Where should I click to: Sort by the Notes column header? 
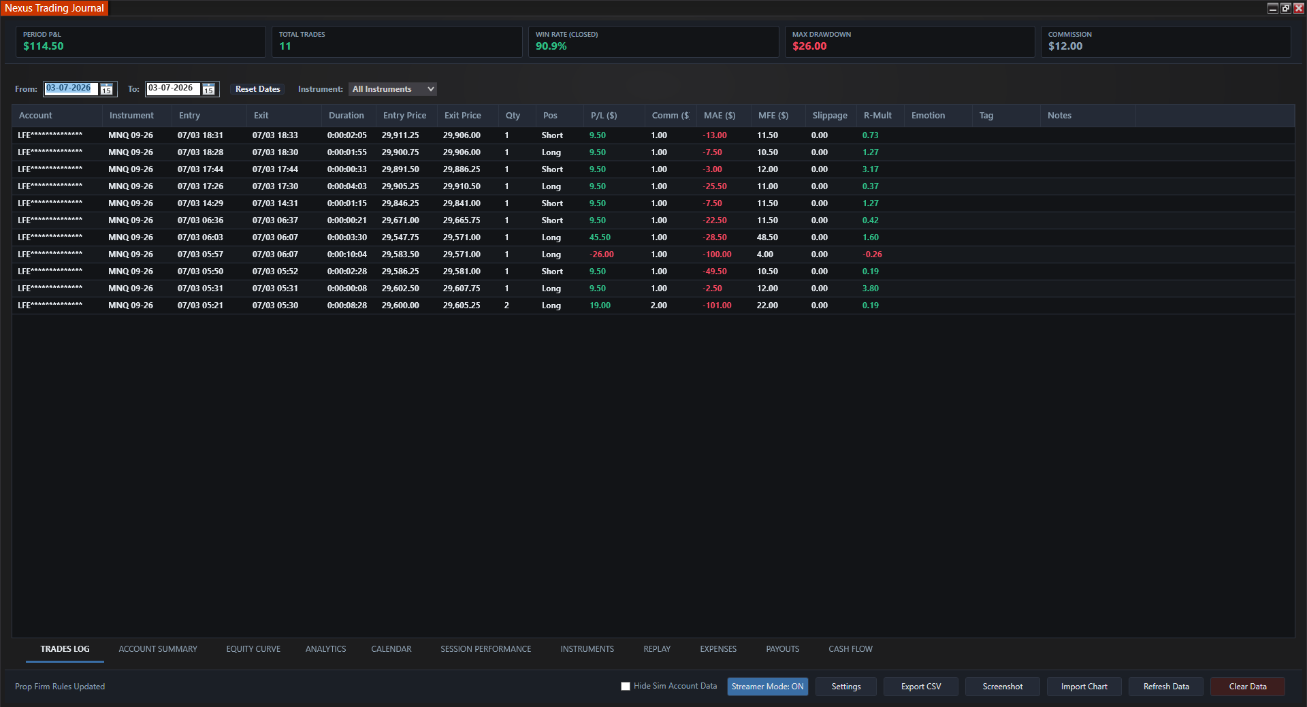tap(1088, 116)
